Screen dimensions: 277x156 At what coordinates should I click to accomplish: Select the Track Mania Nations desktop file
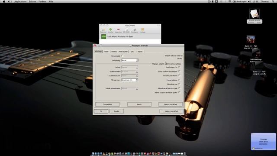[x=254, y=16]
